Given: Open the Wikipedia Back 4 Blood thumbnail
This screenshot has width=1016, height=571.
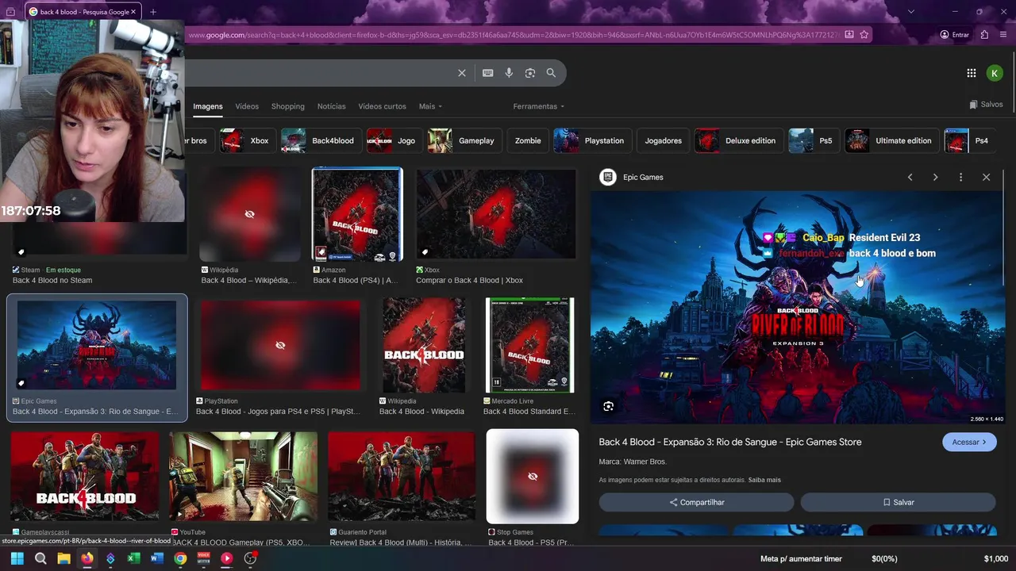Looking at the screenshot, I should point(424,345).
